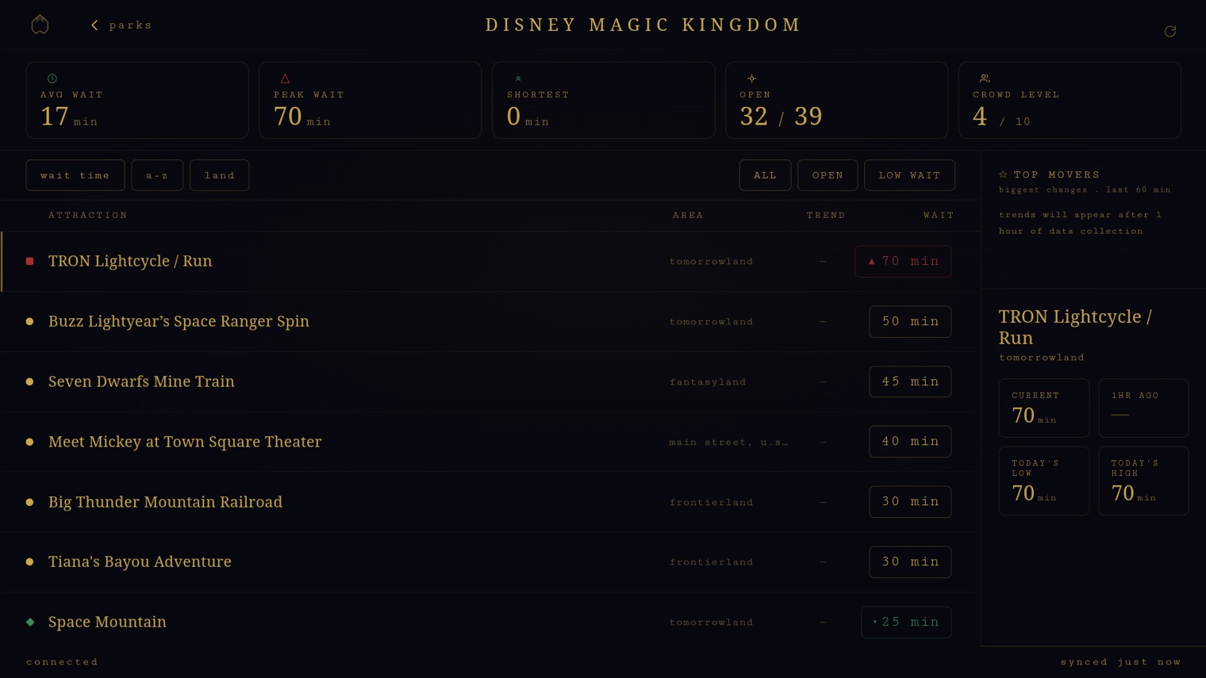Click yellow dot beside Big Thunder Mountain Railroad
Viewport: 1206px width, 678px height.
[x=30, y=502]
